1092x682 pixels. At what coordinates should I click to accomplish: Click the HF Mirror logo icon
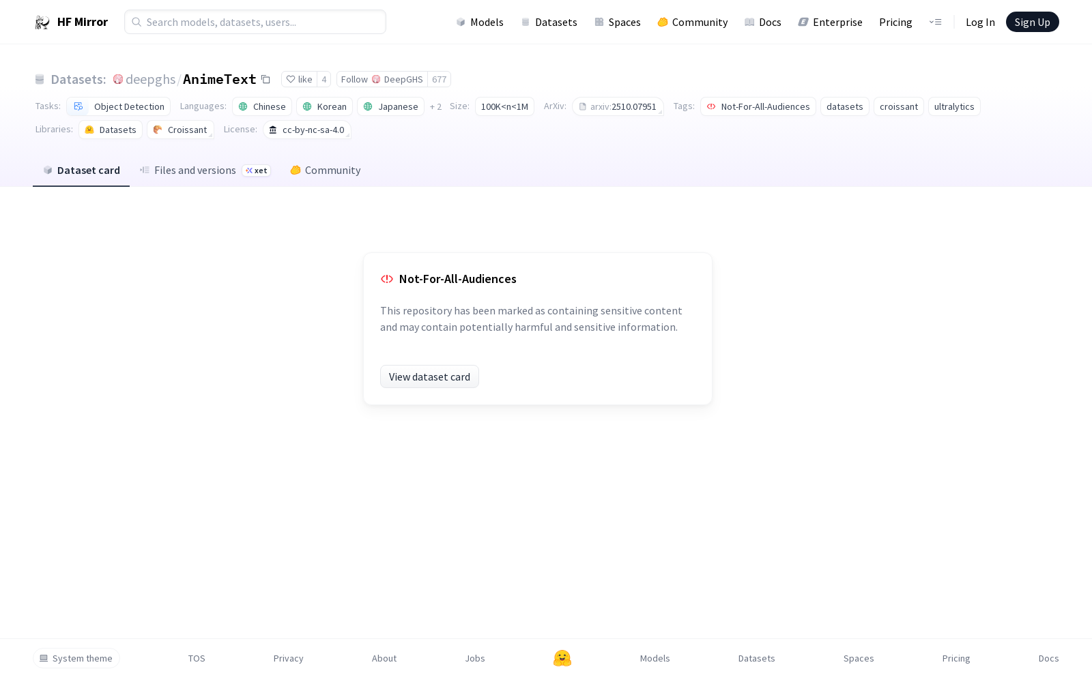42,23
